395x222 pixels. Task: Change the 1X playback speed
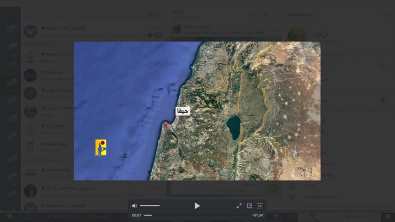260,206
